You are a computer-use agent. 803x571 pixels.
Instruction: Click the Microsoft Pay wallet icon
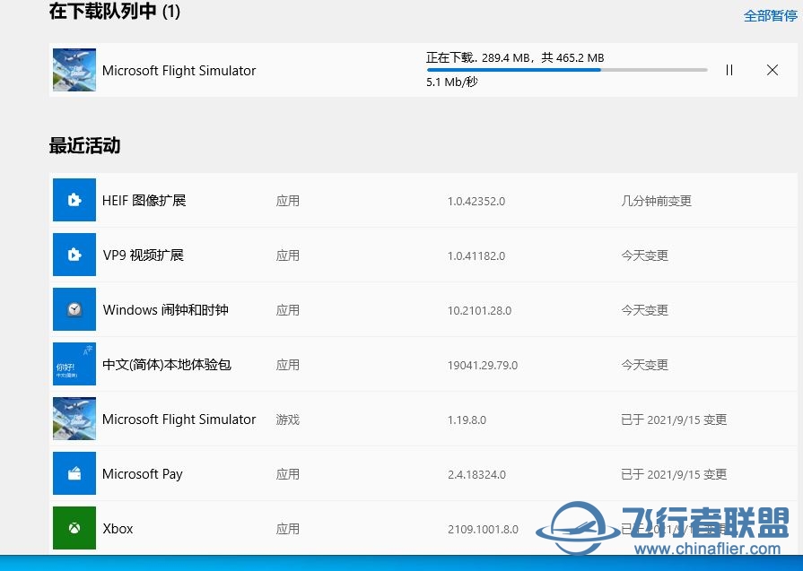tap(74, 474)
